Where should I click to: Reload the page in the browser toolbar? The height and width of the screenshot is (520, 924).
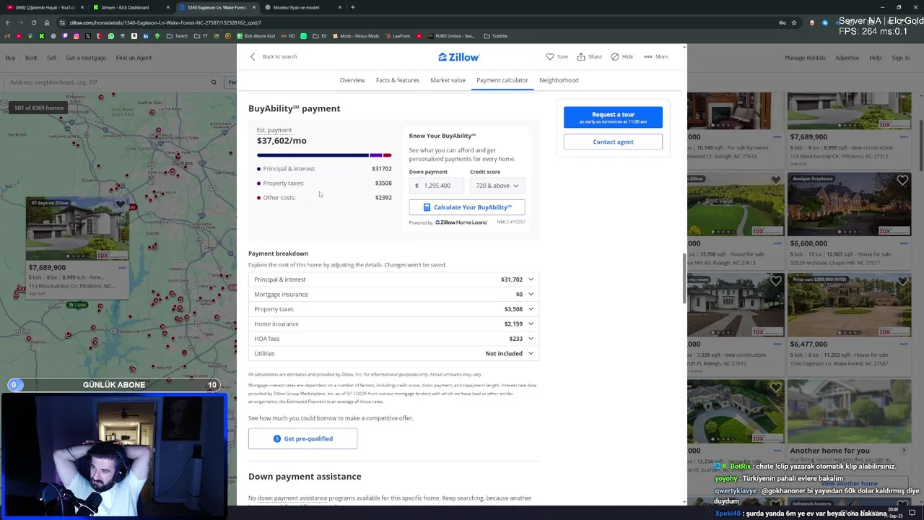click(33, 22)
